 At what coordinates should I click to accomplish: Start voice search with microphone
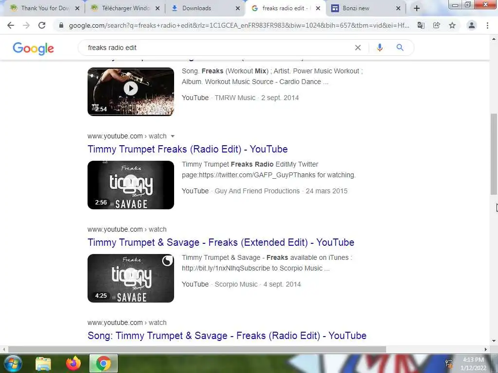click(x=379, y=48)
